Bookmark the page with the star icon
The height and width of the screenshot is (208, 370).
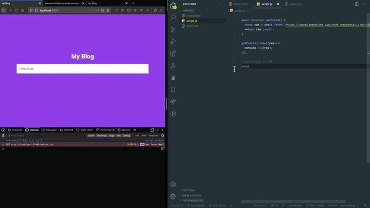coord(108,10)
